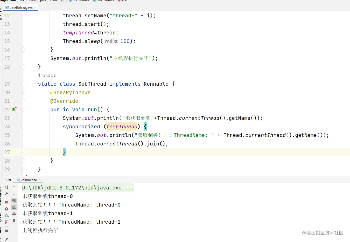Click join() on line 26
The image size is (350, 242).
[x=156, y=144]
